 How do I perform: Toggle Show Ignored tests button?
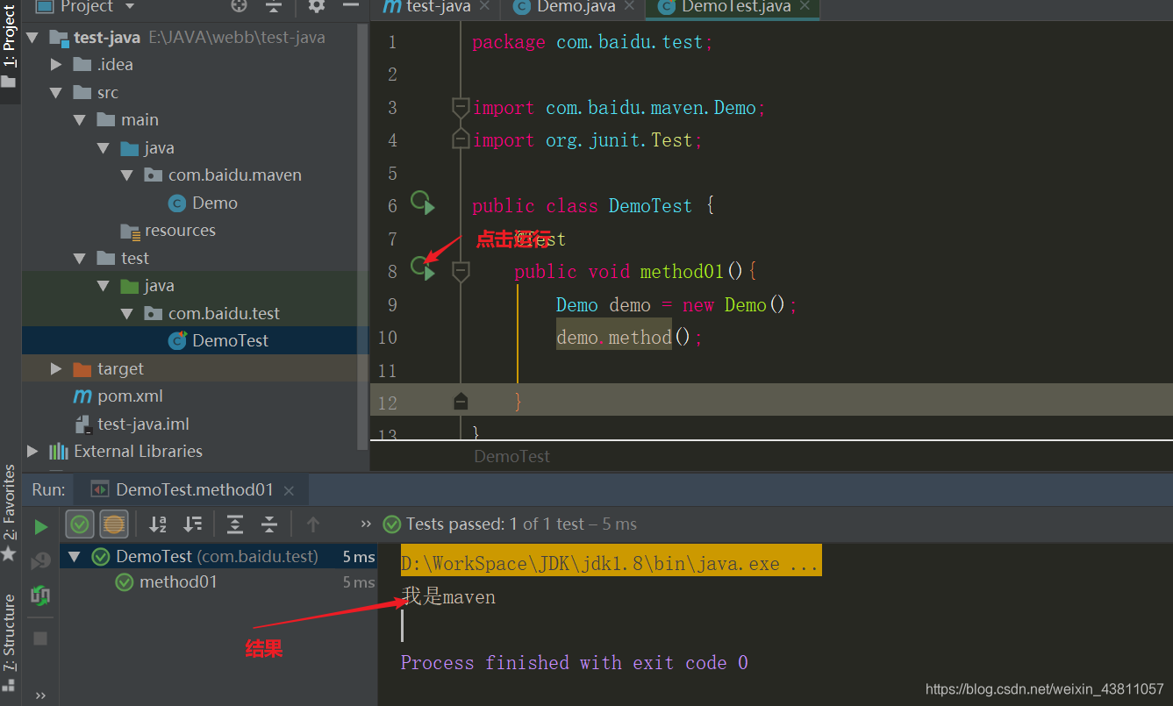tap(114, 524)
